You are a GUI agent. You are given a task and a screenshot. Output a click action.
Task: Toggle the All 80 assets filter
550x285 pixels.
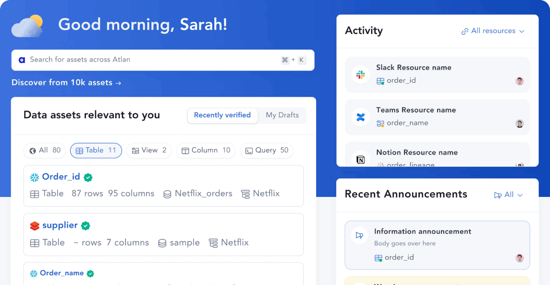(44, 150)
